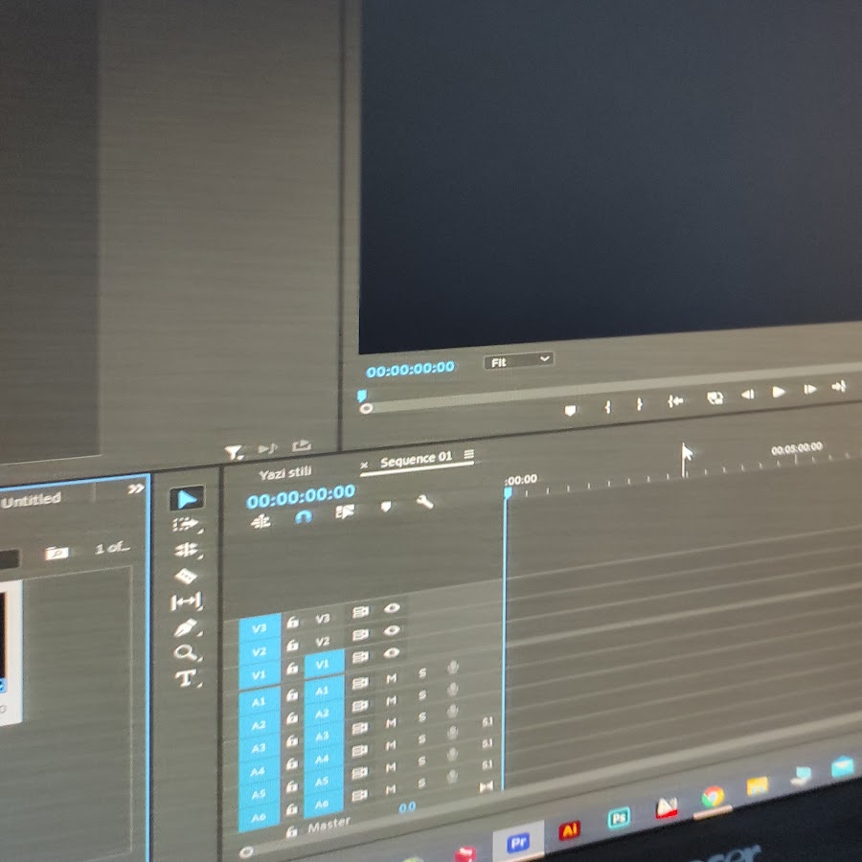Step forward one frame
862x862 pixels.
(809, 389)
